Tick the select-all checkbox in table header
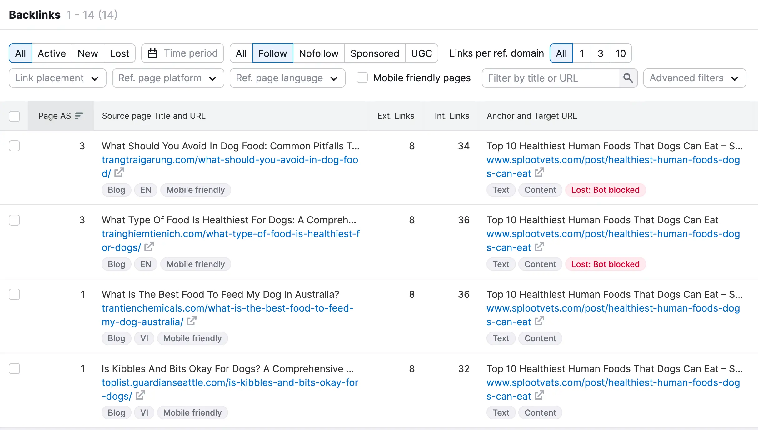This screenshot has width=758, height=430. pos(14,116)
